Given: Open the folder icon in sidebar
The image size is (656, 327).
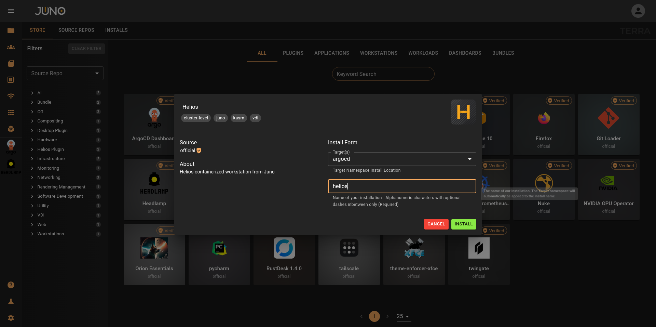Looking at the screenshot, I should [11, 30].
